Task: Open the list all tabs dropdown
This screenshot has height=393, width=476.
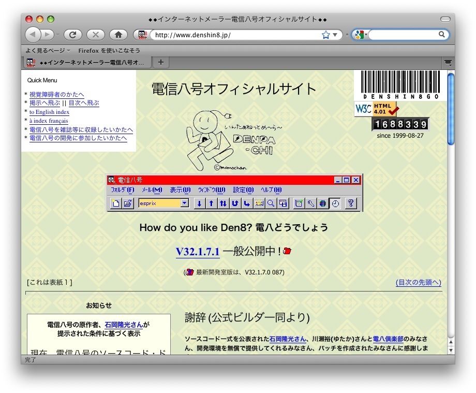Action: [448, 63]
